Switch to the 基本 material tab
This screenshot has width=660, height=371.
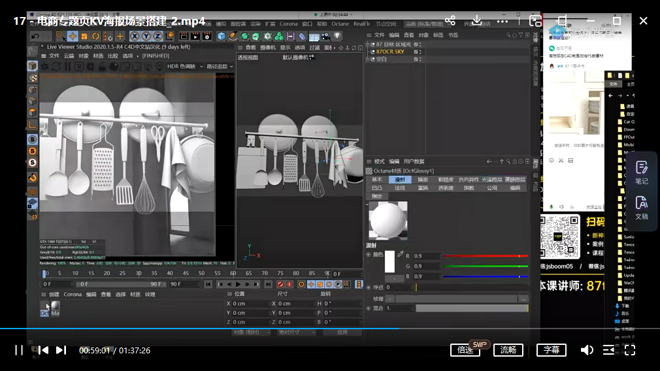coord(377,180)
